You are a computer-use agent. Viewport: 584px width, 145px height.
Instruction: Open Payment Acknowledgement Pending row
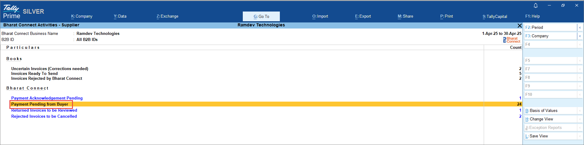pyautogui.click(x=47, y=98)
